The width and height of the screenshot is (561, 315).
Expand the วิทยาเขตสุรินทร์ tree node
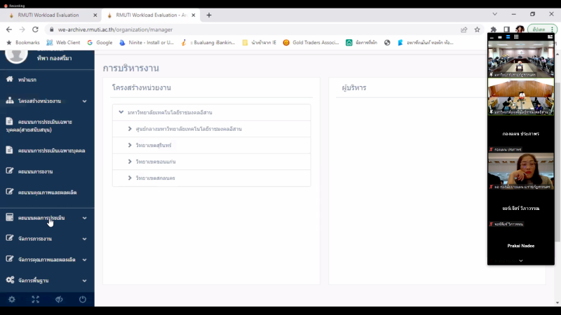(x=130, y=145)
